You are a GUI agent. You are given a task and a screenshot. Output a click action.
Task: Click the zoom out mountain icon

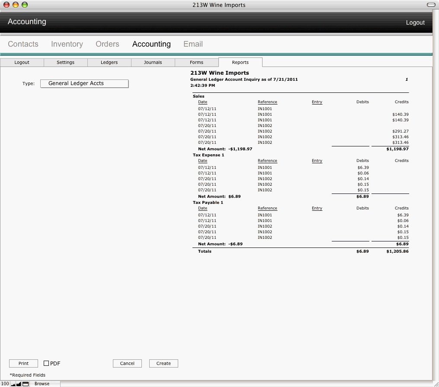(13, 384)
